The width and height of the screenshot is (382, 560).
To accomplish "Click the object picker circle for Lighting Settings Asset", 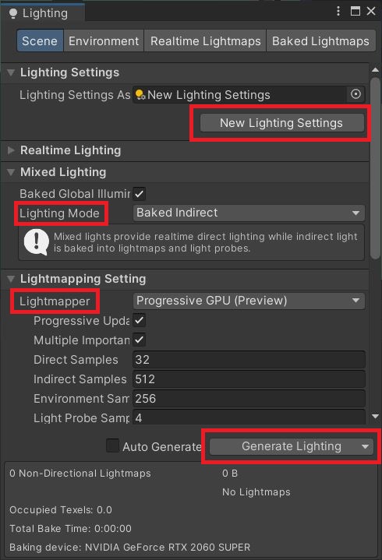I will (355, 94).
